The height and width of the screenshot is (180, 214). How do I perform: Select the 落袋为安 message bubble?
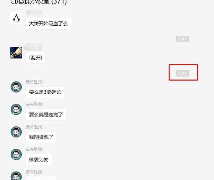[x=39, y=159]
